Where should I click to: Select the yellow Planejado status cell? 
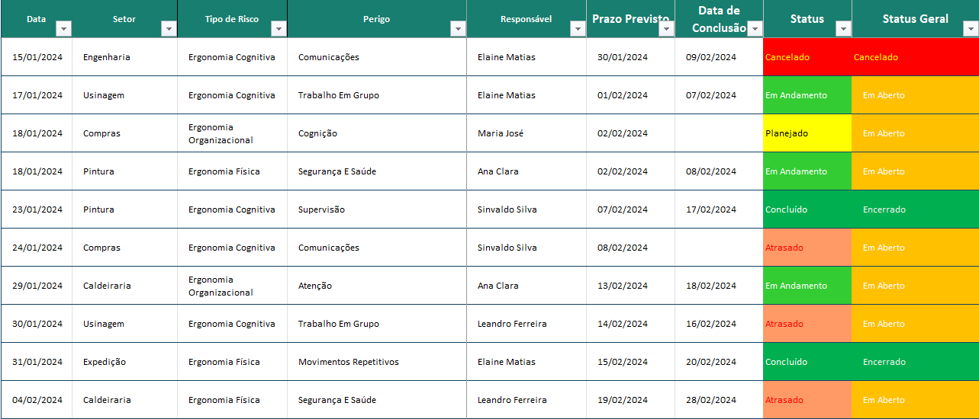tap(807, 133)
